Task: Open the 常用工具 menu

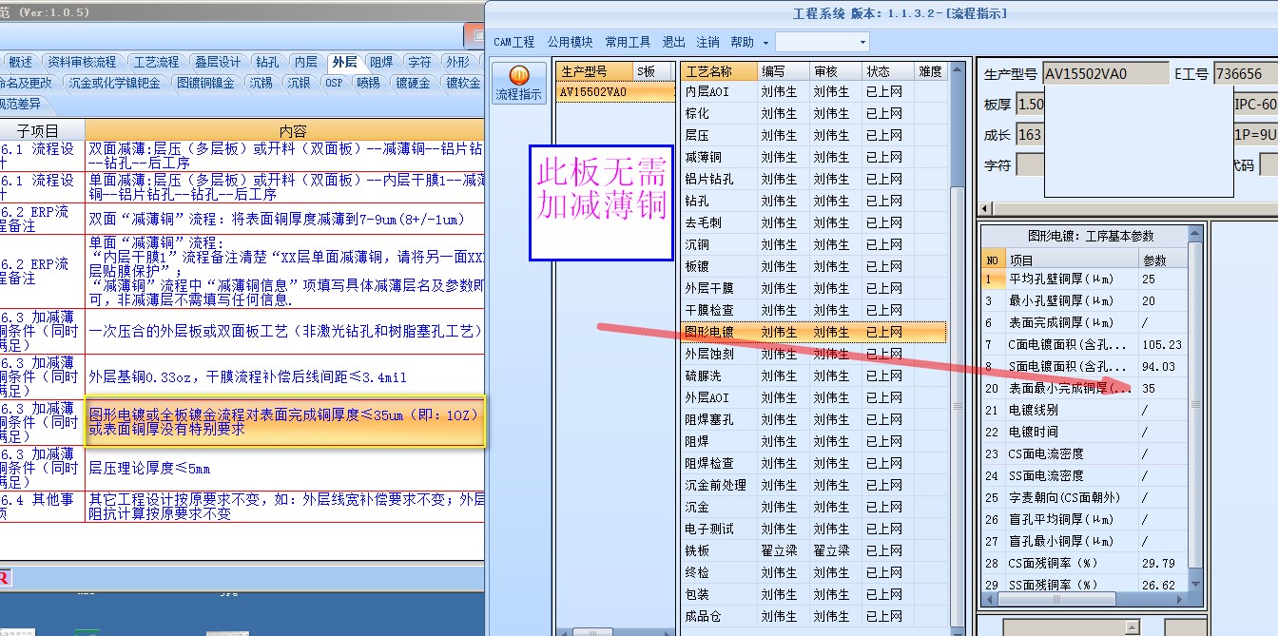Action: 628,42
